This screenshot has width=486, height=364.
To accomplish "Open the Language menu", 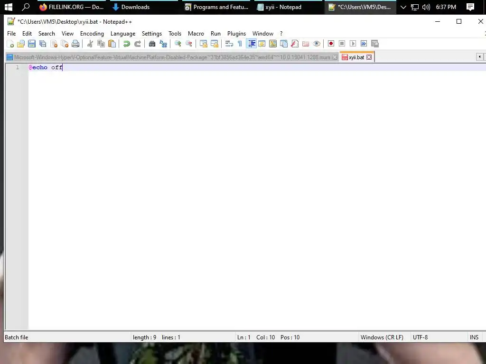I will click(123, 34).
